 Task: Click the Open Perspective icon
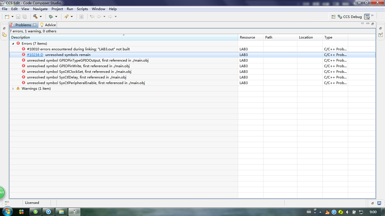click(333, 17)
